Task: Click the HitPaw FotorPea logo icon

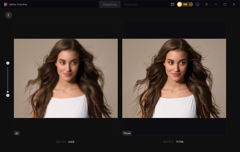Action: (x=6, y=4)
